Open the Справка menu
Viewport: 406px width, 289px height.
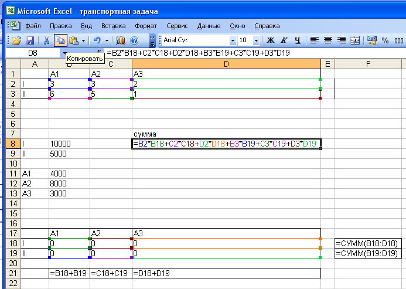coord(267,26)
